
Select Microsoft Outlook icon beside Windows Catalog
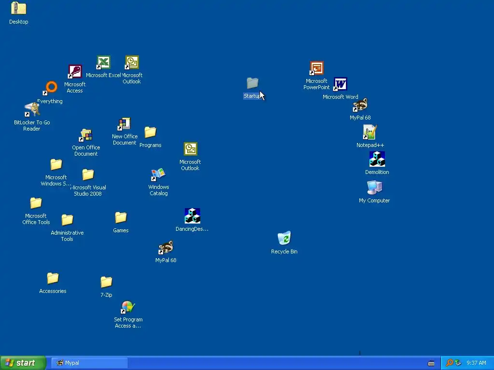pyautogui.click(x=190, y=149)
